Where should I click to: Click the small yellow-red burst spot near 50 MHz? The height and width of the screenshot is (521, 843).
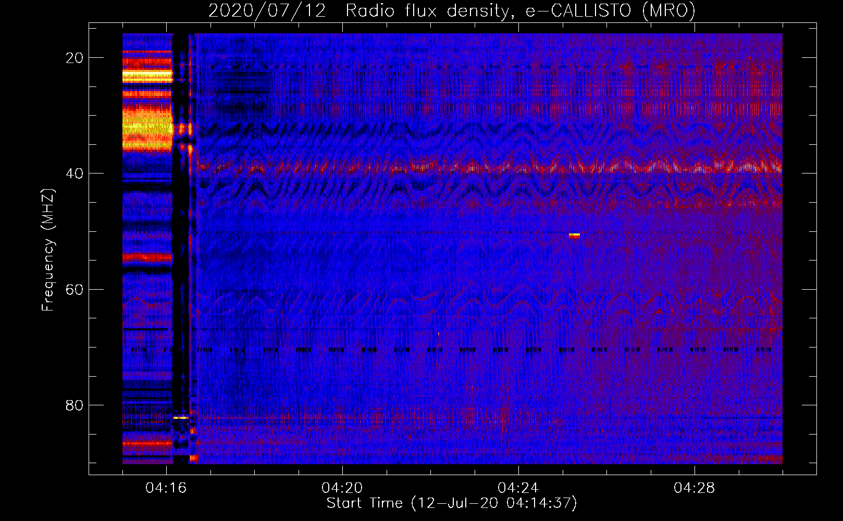point(574,235)
